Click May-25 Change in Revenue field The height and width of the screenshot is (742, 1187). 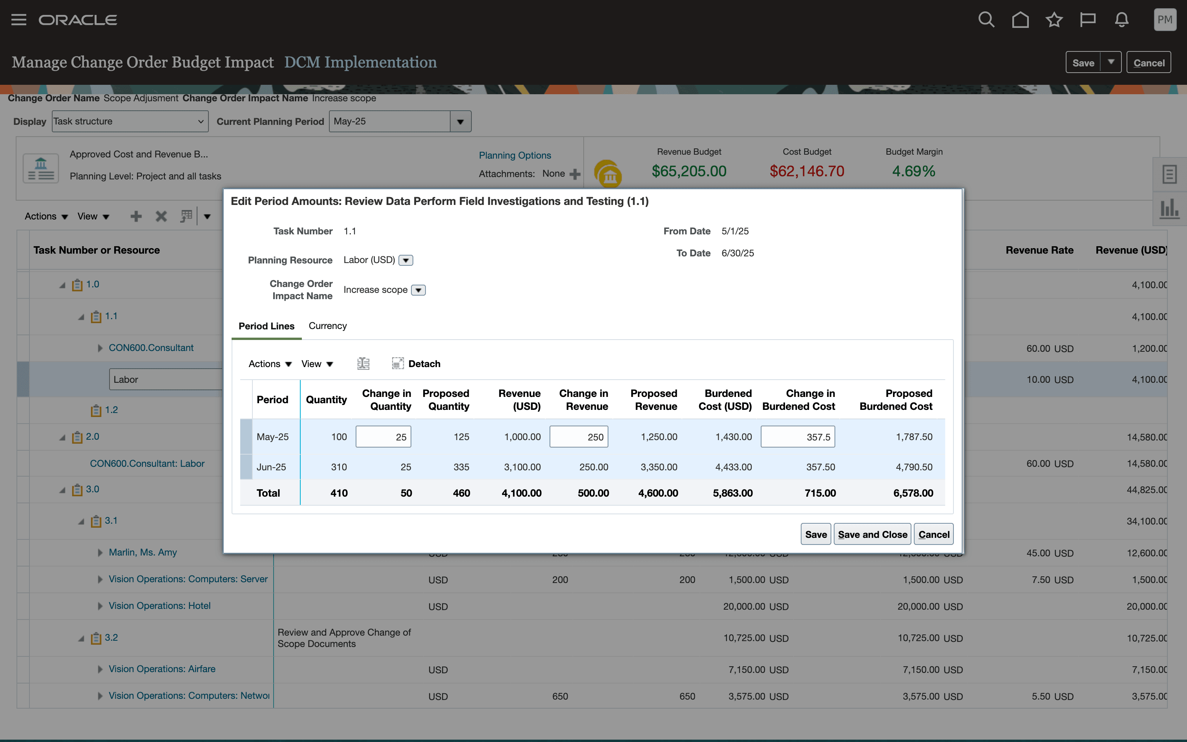coord(579,437)
